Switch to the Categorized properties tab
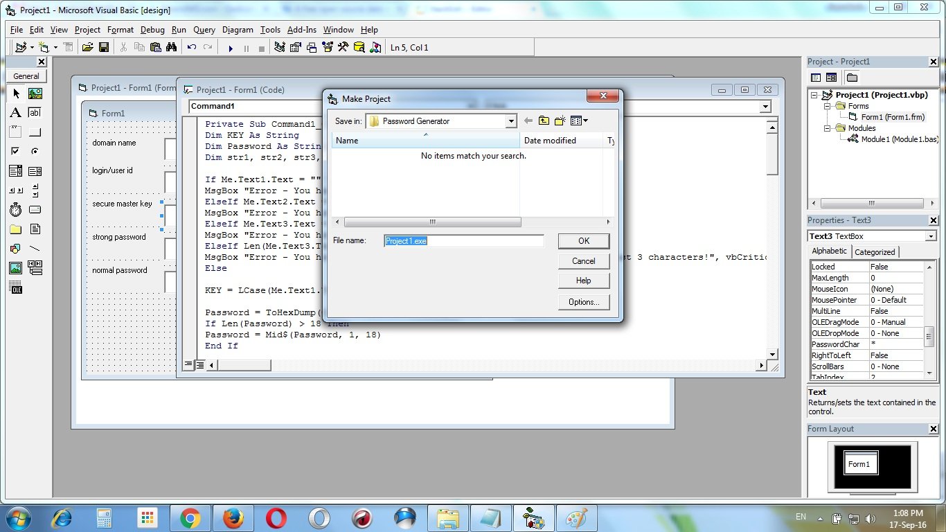Screen dimensions: 946x532 pos(875,252)
